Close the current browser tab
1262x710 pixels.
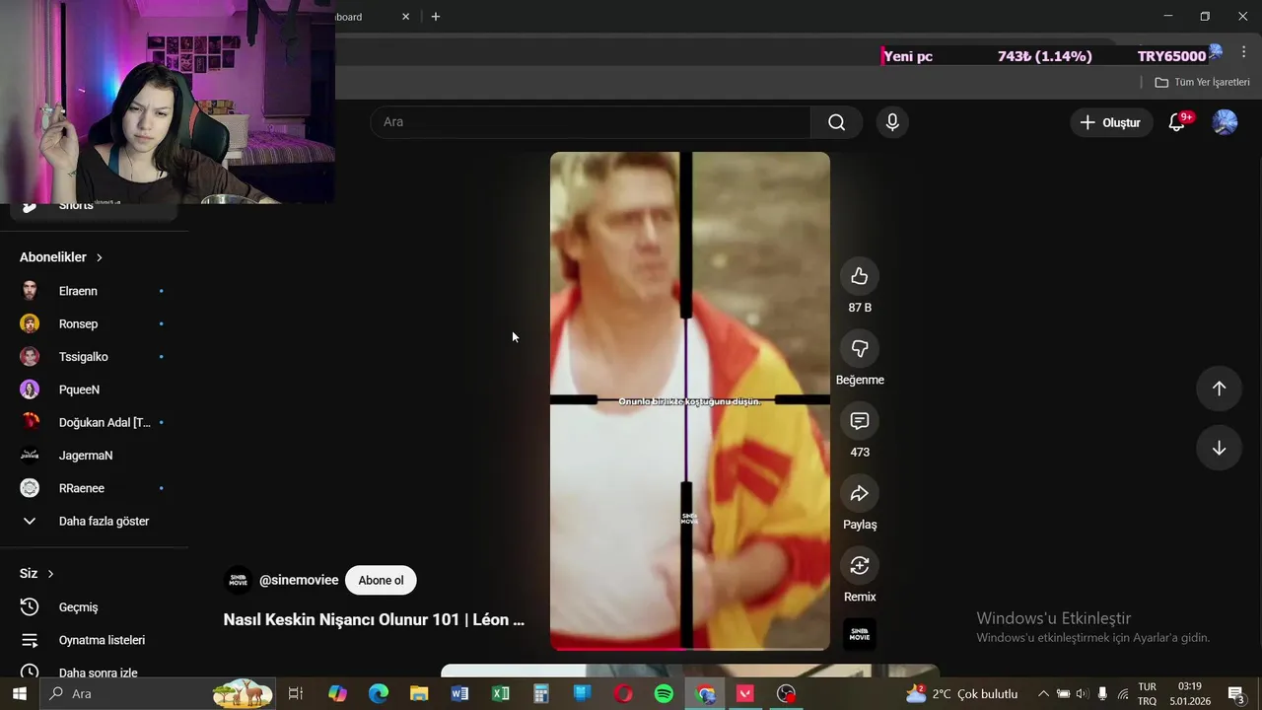pos(405,17)
